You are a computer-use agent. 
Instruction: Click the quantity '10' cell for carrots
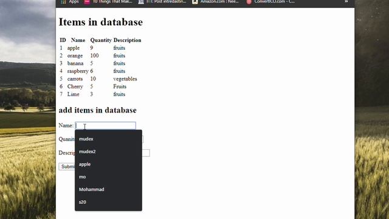click(93, 78)
